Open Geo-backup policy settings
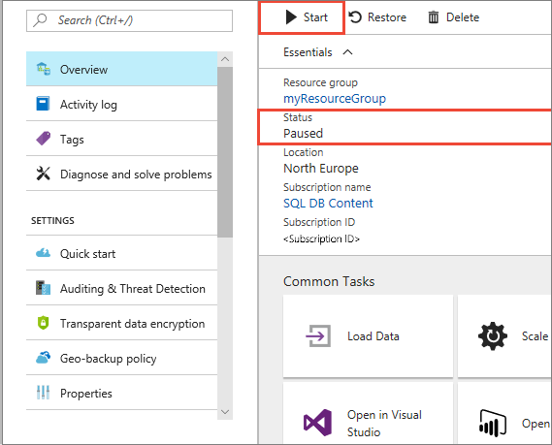 [122, 358]
